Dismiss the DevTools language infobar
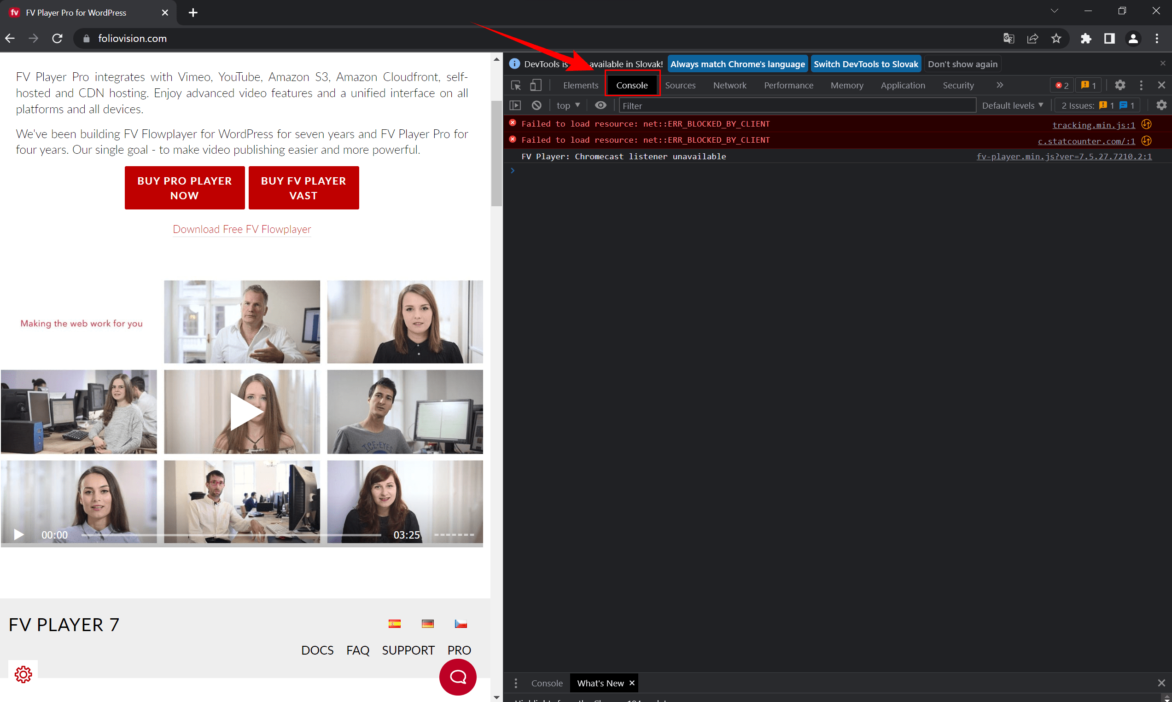 click(x=1162, y=64)
